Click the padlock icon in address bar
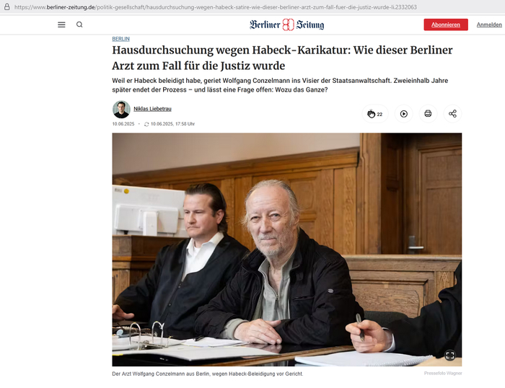Screen dimensions: 505x388 click(x=6, y=6)
